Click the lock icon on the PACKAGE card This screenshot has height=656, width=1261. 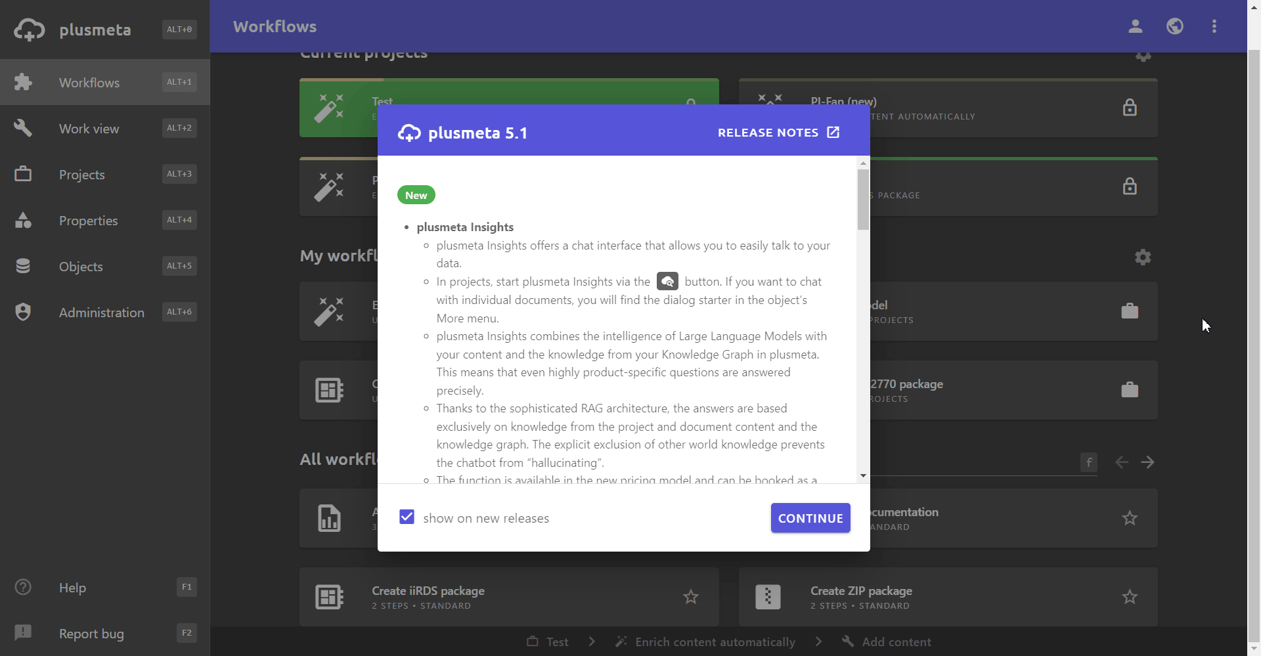click(x=1130, y=186)
